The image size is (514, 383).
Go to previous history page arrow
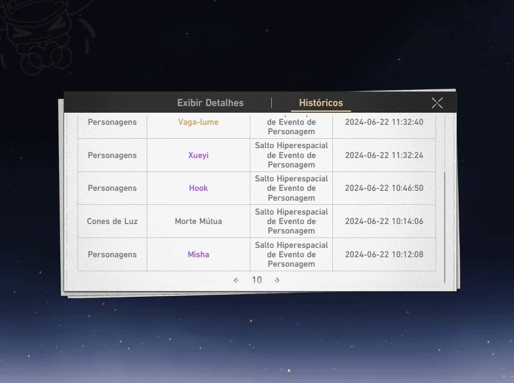coord(236,280)
